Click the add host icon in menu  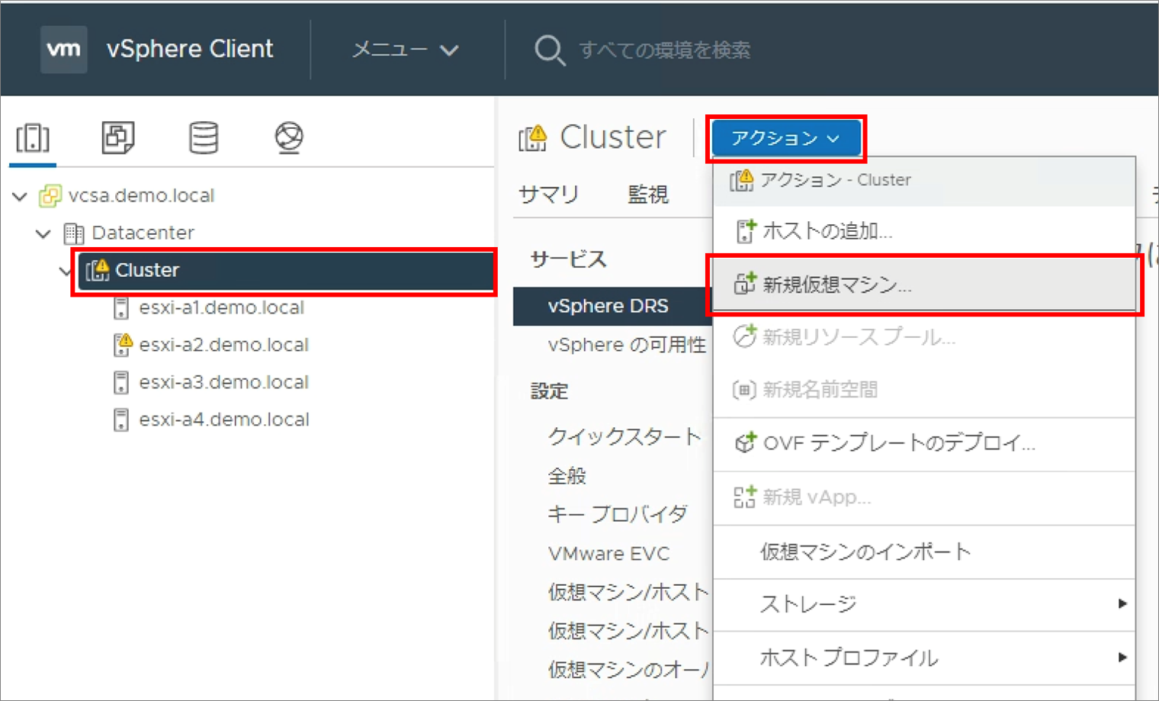745,231
